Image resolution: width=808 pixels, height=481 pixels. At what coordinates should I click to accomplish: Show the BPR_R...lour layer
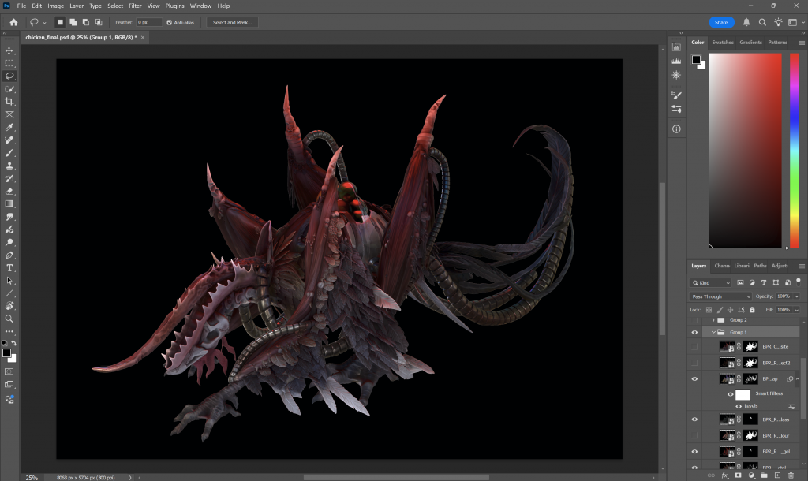[694, 436]
